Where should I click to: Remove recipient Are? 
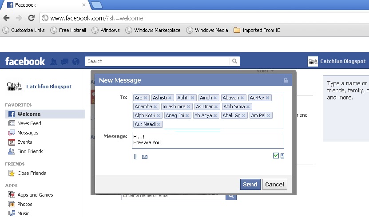pyautogui.click(x=146, y=98)
